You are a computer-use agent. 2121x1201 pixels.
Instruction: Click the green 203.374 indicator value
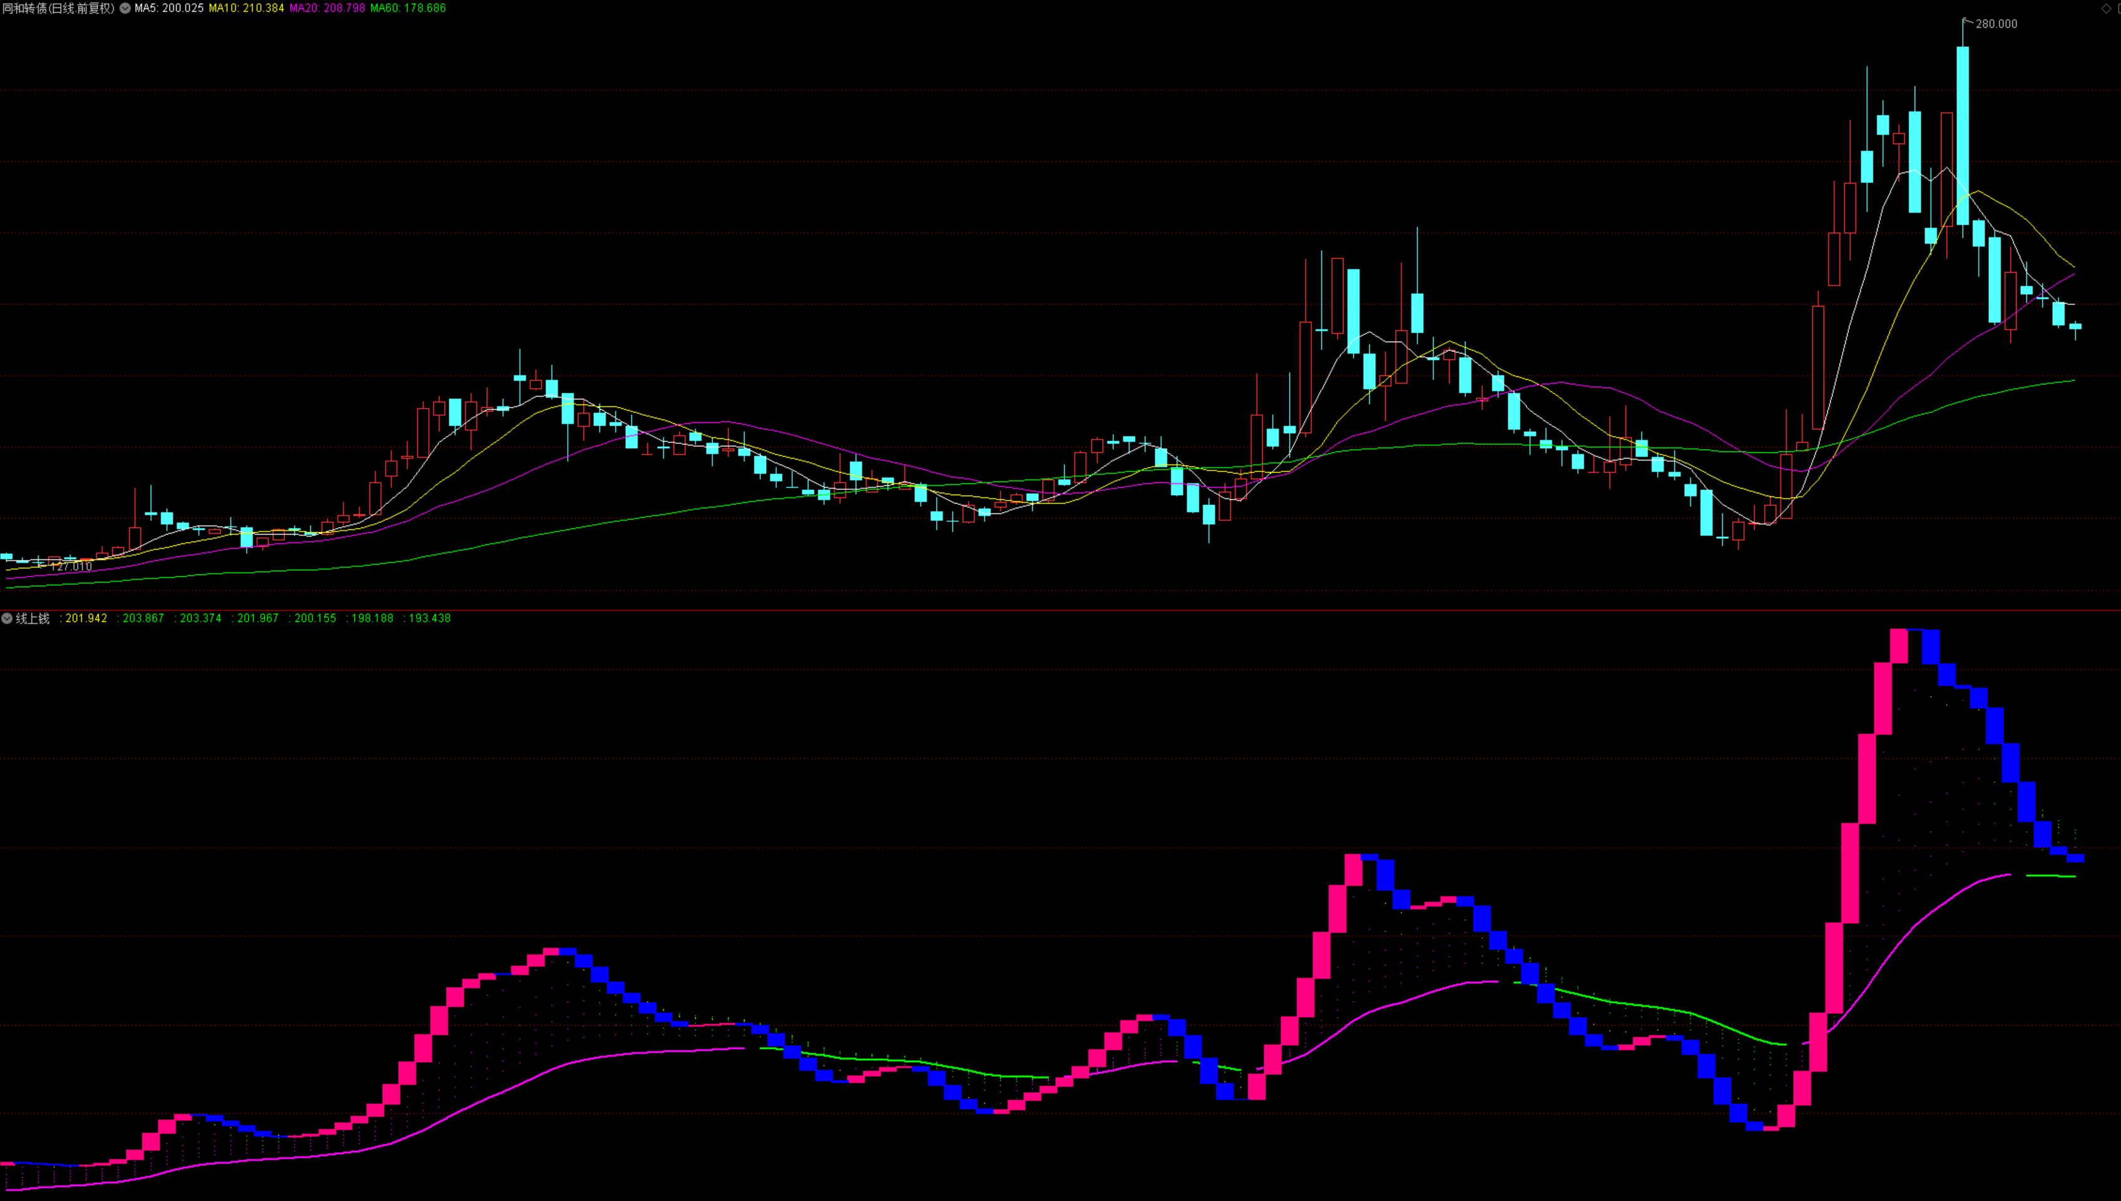[x=200, y=618]
